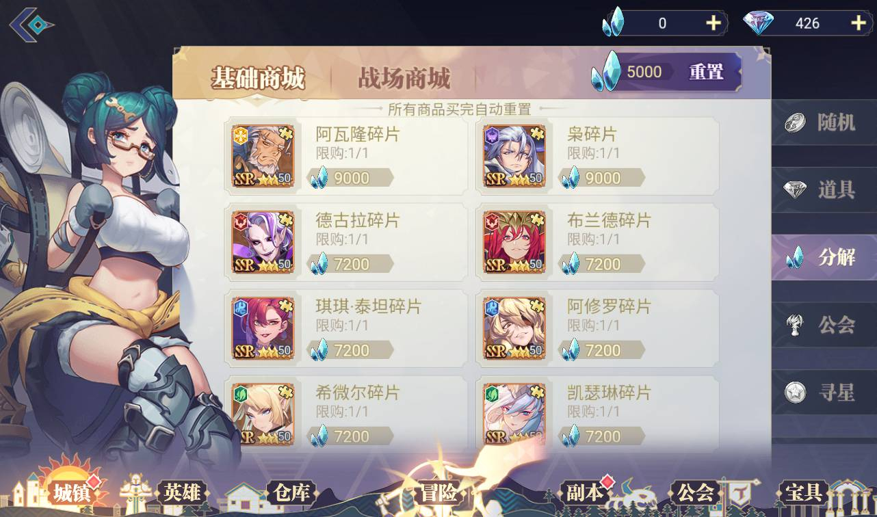Choose the 阿修罗碎片 portrait

(x=514, y=328)
